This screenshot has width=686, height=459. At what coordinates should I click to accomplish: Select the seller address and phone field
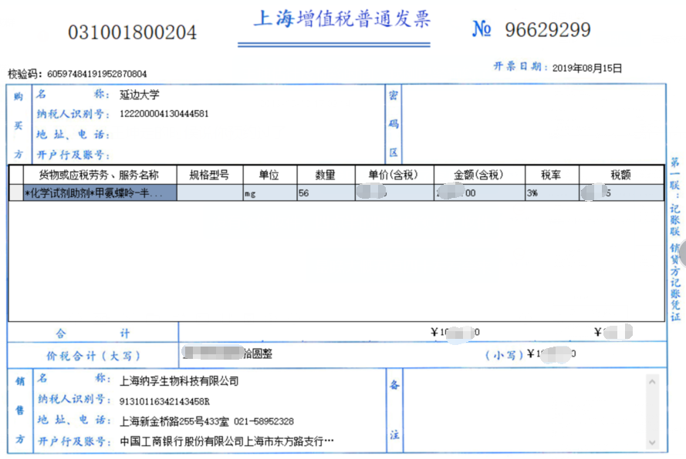point(207,421)
